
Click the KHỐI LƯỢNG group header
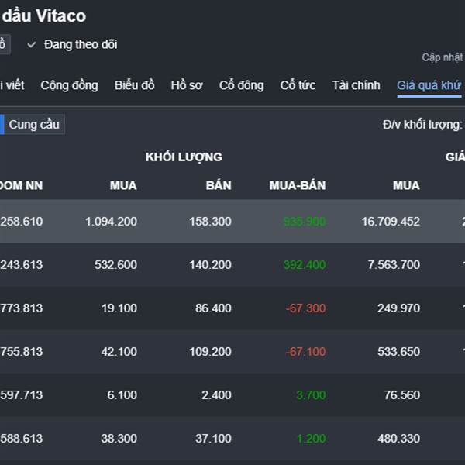click(184, 157)
